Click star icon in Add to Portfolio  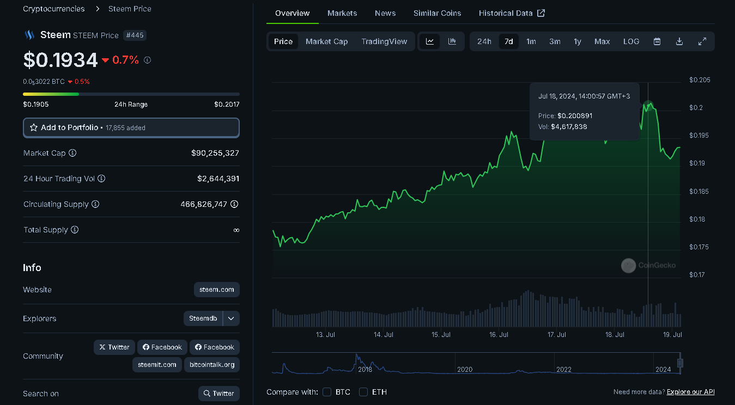(34, 127)
